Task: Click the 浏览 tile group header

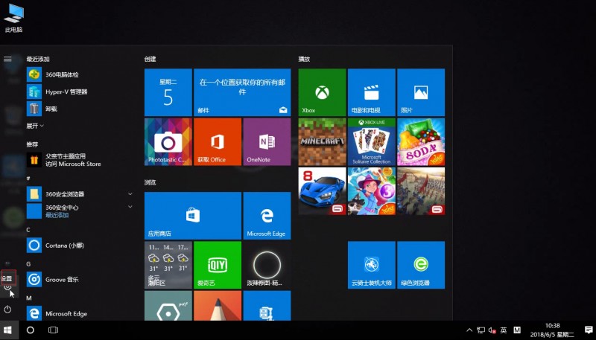Action: click(x=150, y=182)
